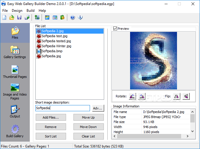The height and width of the screenshot is (149, 200).
Task: Click the Open project folder icon
Action: (12, 17)
